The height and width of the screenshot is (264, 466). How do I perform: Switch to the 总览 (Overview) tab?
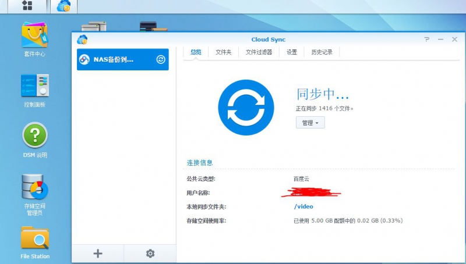[x=196, y=52]
